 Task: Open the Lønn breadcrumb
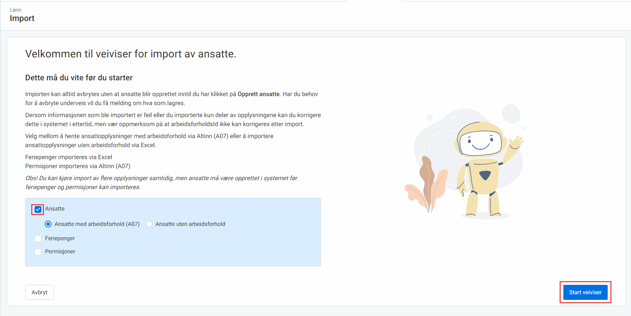point(15,10)
